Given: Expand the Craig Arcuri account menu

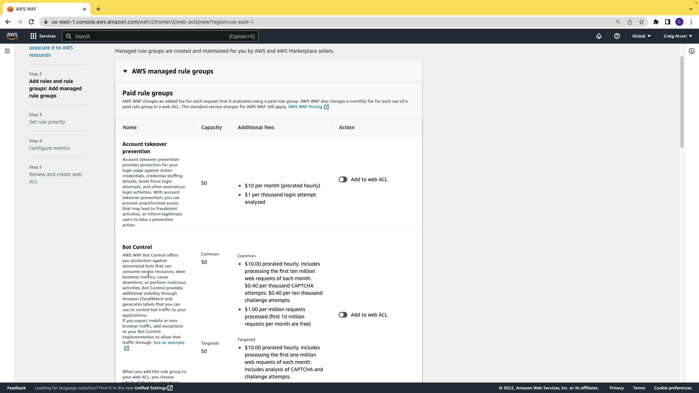Looking at the screenshot, I should 678,36.
